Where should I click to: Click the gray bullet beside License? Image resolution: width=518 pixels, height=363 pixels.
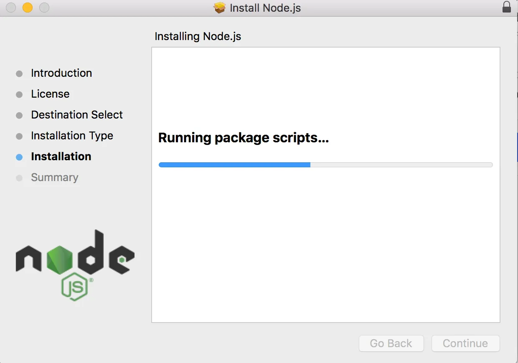[x=19, y=95]
